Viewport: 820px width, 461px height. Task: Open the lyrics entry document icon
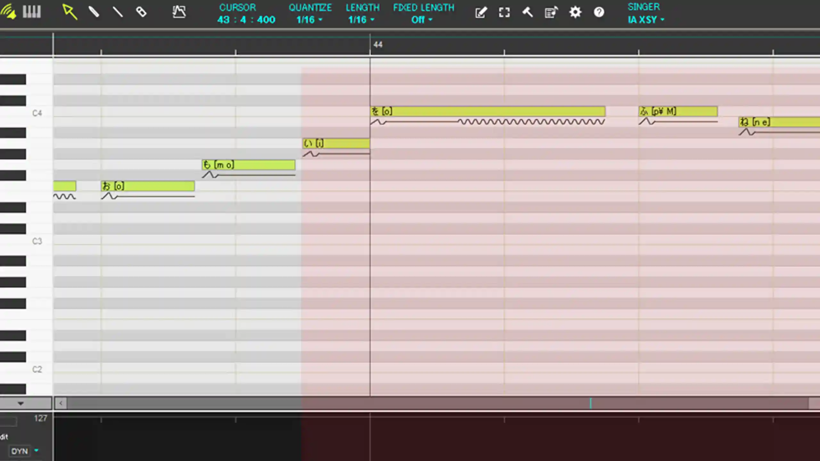coord(551,13)
